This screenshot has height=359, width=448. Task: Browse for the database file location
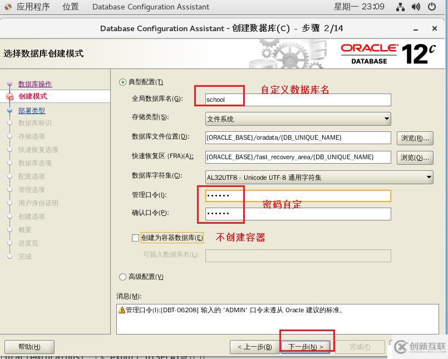pos(415,139)
